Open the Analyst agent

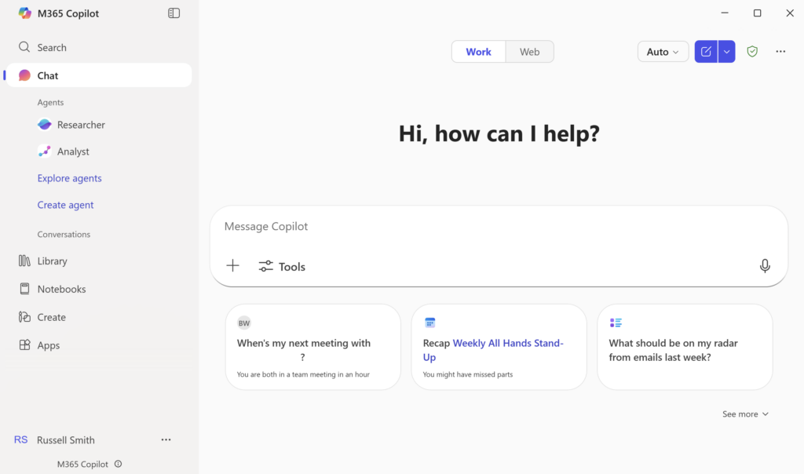75,151
